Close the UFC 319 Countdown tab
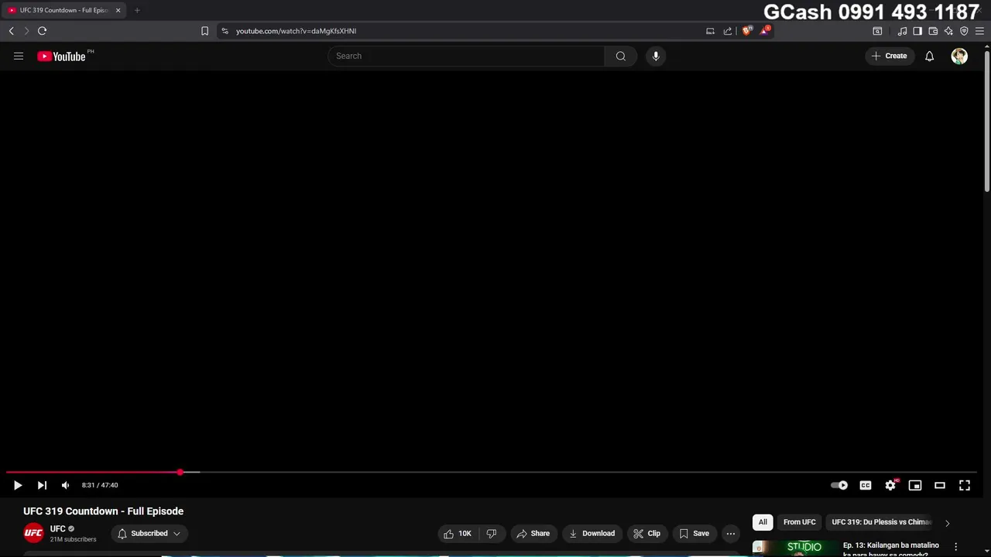 (118, 10)
